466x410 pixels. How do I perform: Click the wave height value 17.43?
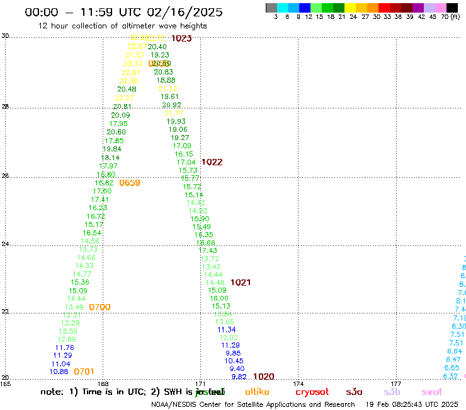[208, 250]
